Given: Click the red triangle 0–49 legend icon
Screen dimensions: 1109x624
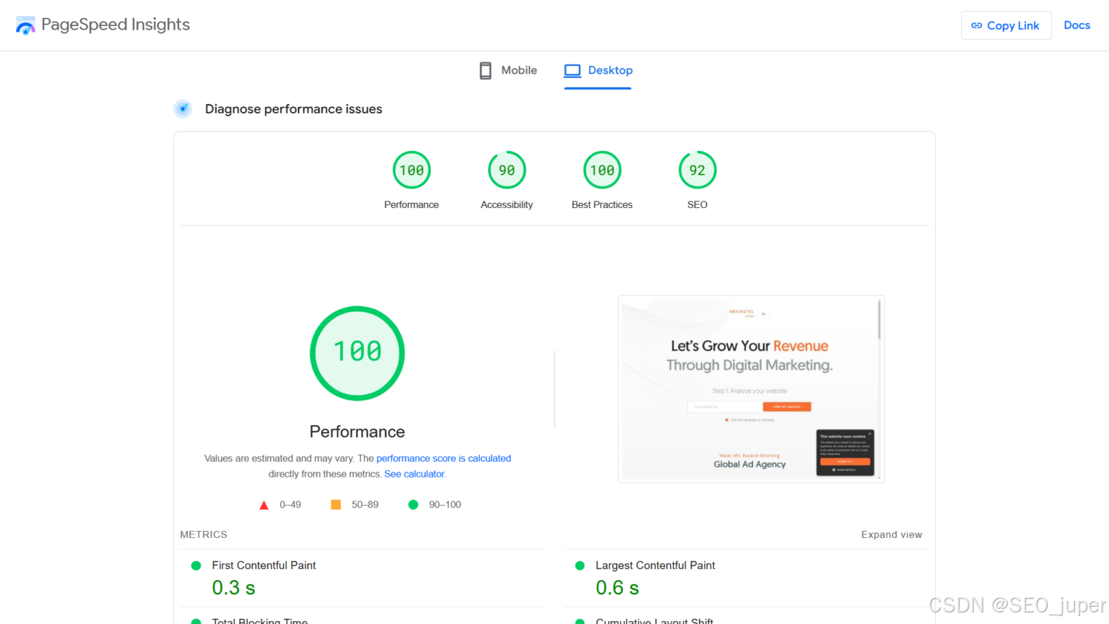Looking at the screenshot, I should [264, 505].
